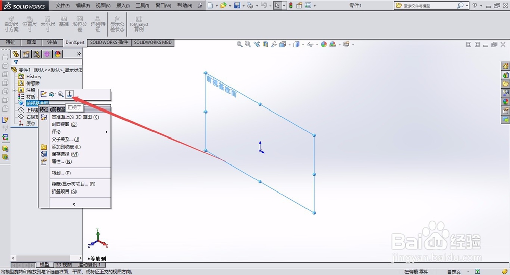Viewport: 510px width, 275px height.
Task: Choose 隐藏/显示树项目 from context menu
Action: [x=73, y=184]
